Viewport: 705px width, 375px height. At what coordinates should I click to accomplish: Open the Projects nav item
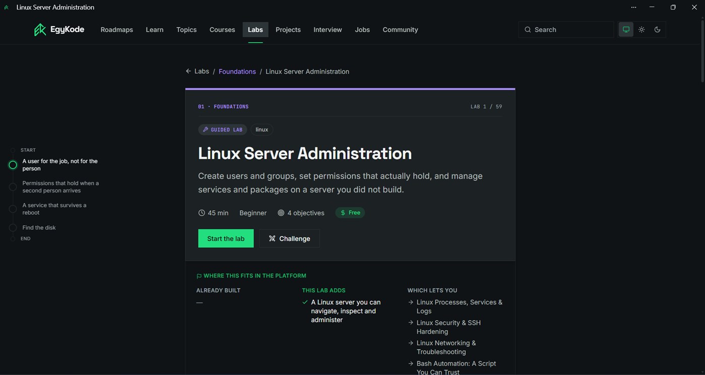[288, 30]
